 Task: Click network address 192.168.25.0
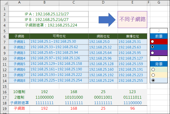coord(103,42)
